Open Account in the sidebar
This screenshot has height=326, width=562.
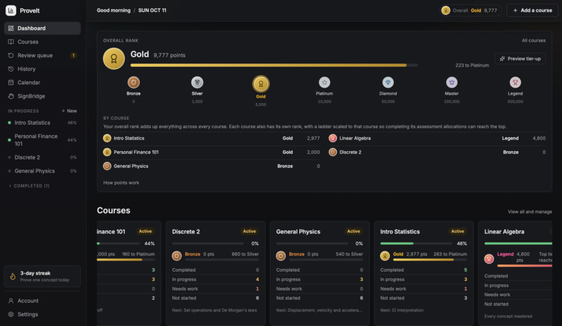43,300
